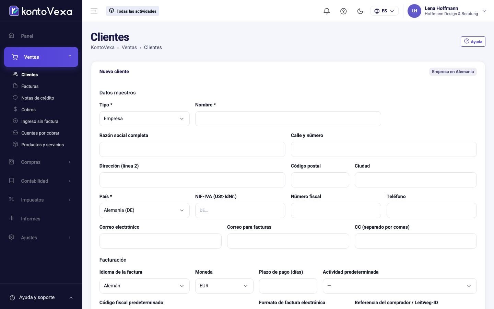The height and width of the screenshot is (309, 494).
Task: Focus the Plazo de pago field
Action: [x=288, y=286]
